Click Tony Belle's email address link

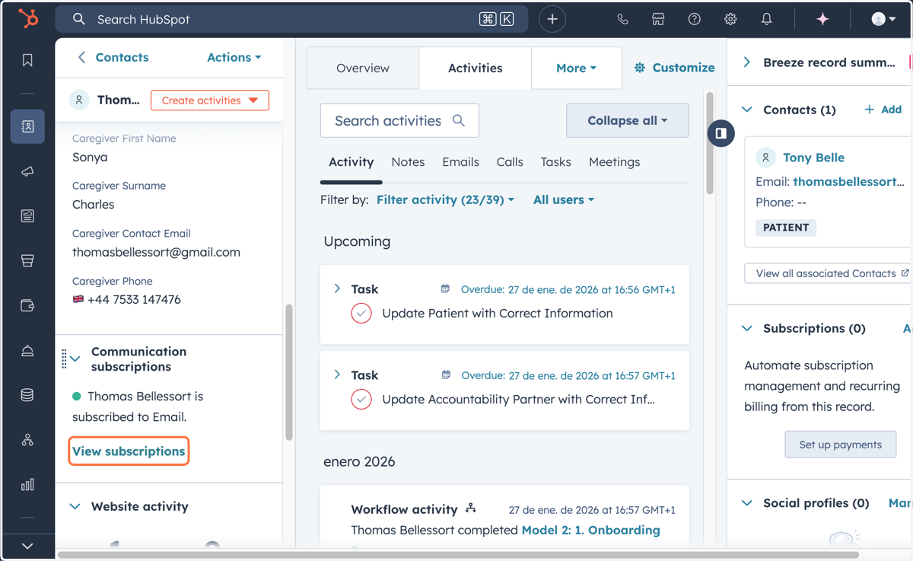(x=849, y=182)
